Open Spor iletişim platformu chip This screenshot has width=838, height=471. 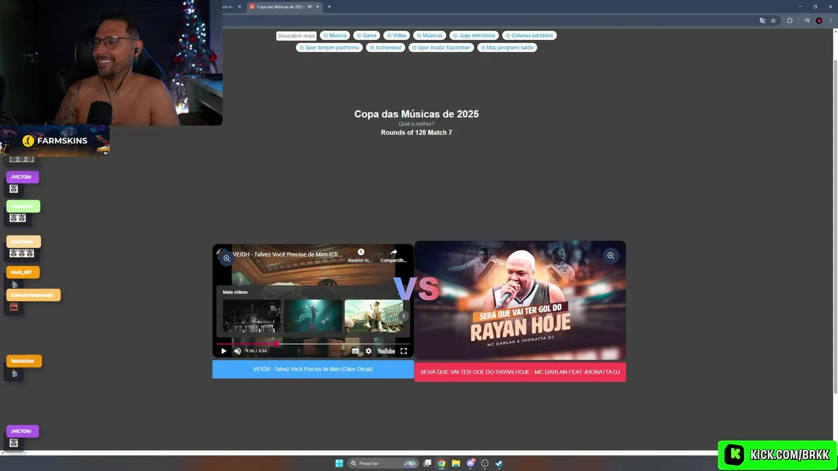329,48
